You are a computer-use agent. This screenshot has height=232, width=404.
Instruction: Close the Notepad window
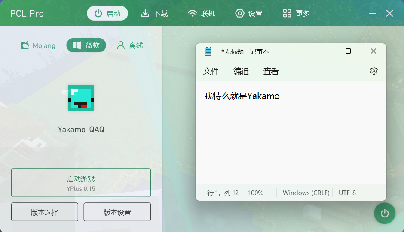373,51
